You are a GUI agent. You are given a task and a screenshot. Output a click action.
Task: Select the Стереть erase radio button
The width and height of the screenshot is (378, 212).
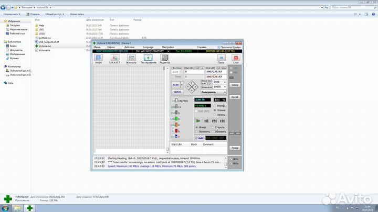pos(213,127)
